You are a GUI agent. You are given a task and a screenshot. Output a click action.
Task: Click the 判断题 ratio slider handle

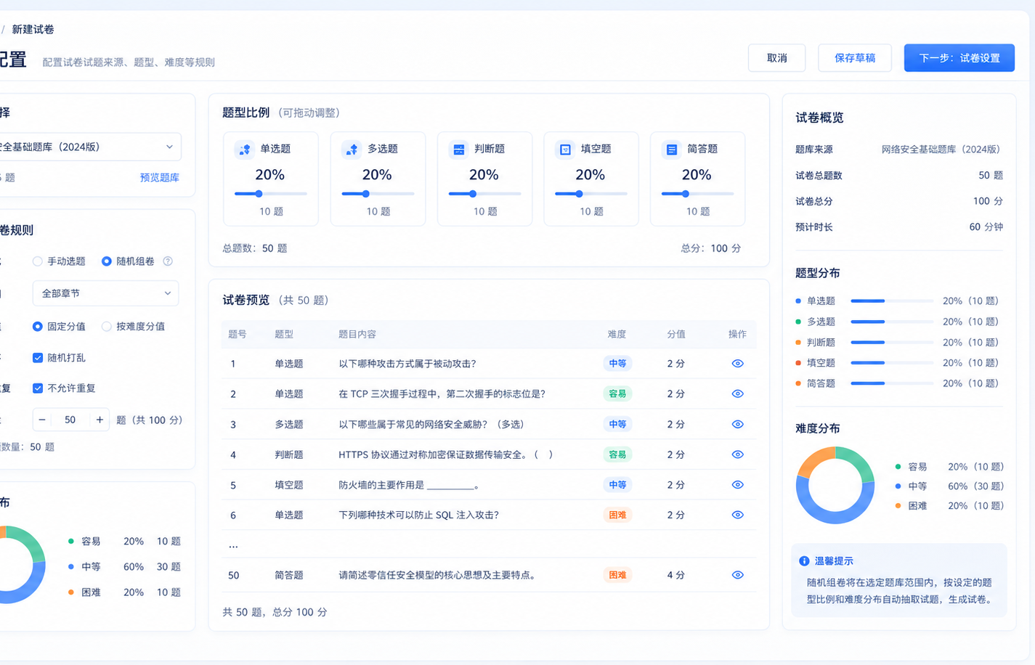pos(473,194)
